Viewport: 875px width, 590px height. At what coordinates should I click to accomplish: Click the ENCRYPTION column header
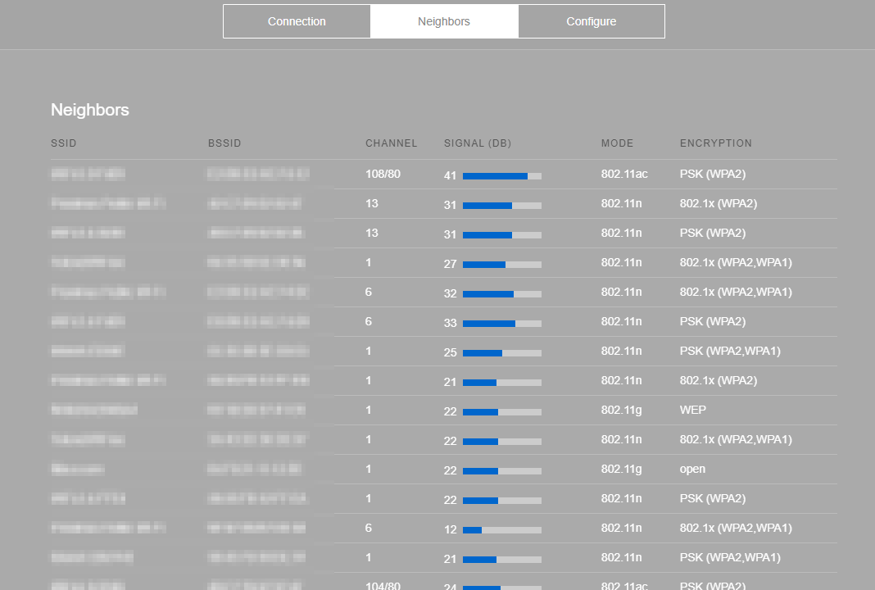click(x=715, y=143)
